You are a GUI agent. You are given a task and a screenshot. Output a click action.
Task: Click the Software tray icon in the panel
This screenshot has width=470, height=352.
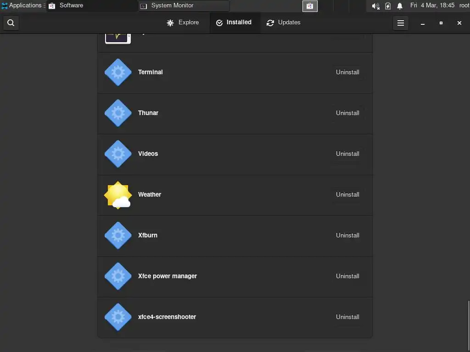point(310,6)
